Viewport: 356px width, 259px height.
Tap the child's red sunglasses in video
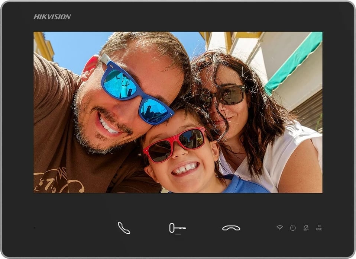(x=175, y=143)
